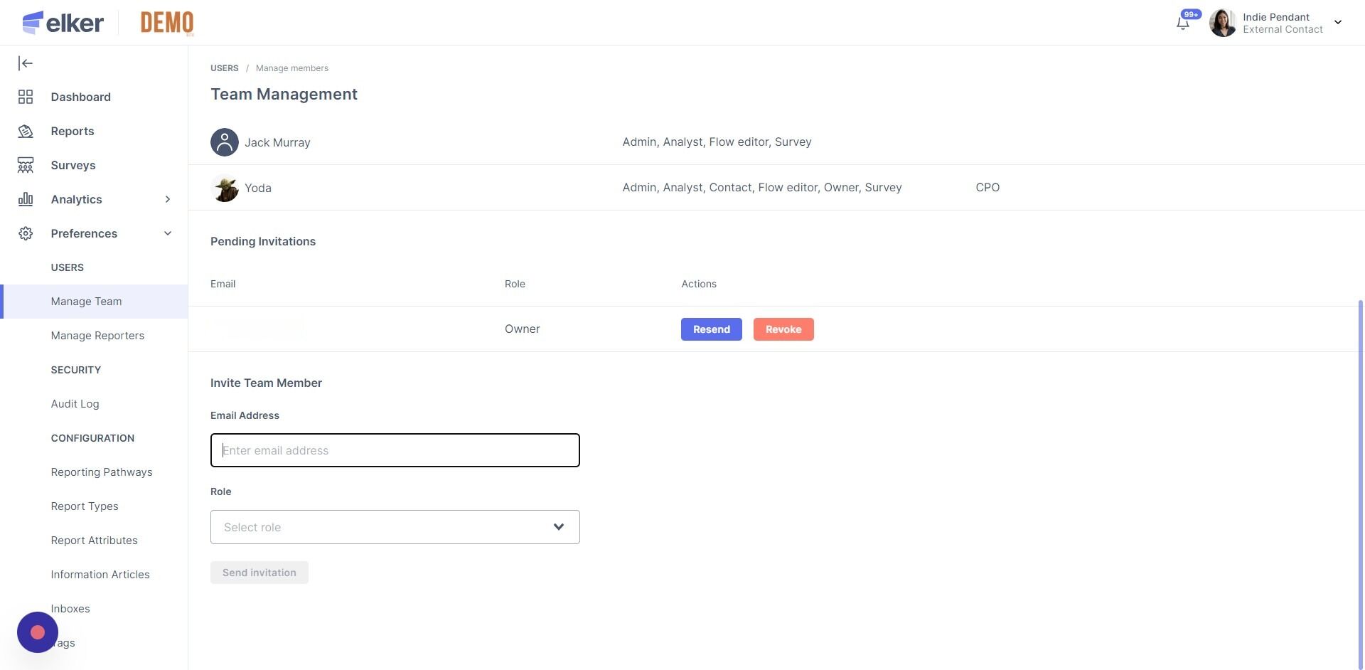Go to Audit Log page
This screenshot has height=670, width=1365.
pos(75,404)
